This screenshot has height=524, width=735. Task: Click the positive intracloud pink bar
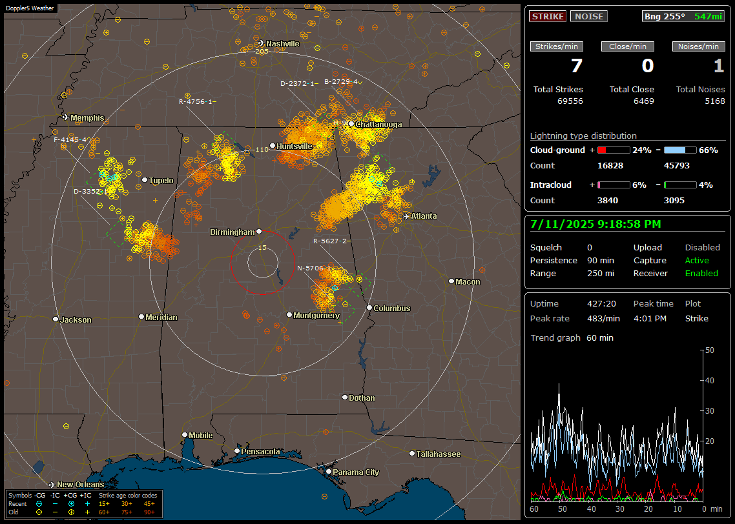click(x=614, y=185)
